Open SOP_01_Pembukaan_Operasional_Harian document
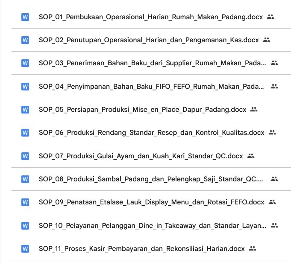This screenshot has height=265, width=291. point(150,17)
